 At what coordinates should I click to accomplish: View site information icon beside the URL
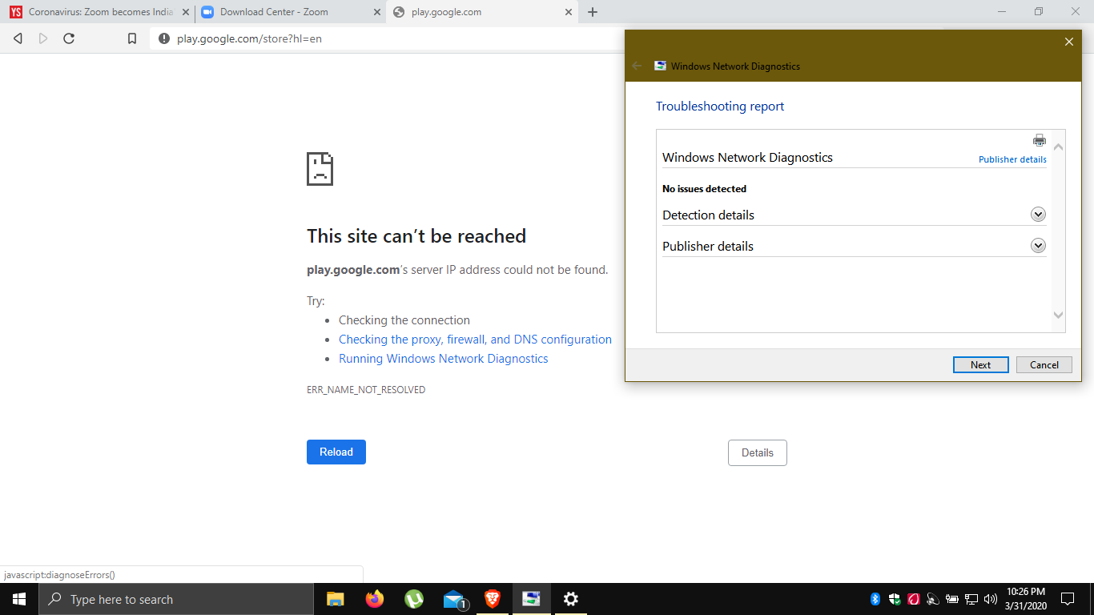point(164,38)
